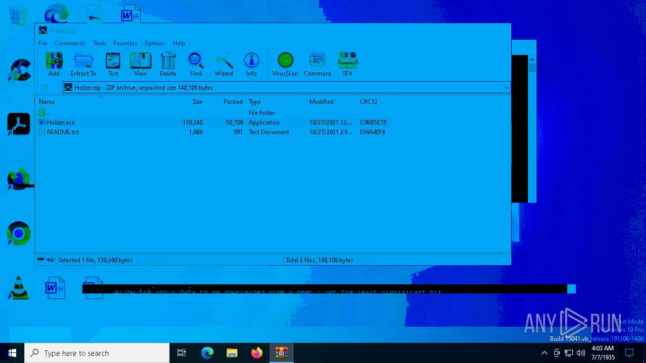The width and height of the screenshot is (646, 363).
Task: Sort by the Packed column header
Action: coord(233,102)
